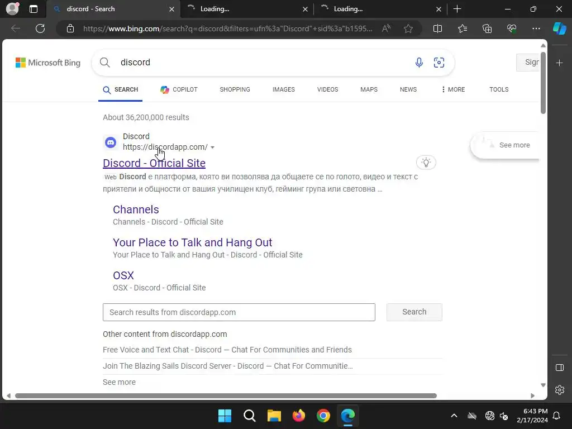Open the SHOPPING tab
The image size is (572, 429).
(x=235, y=89)
